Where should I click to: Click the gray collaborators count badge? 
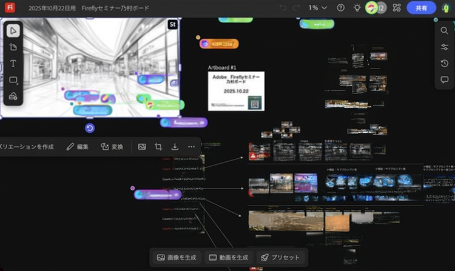382,8
